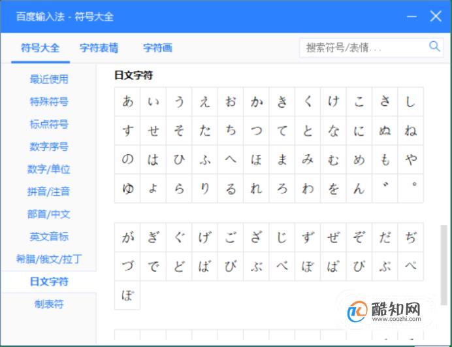
Task: Select the ぬ character
Action: pos(385,131)
